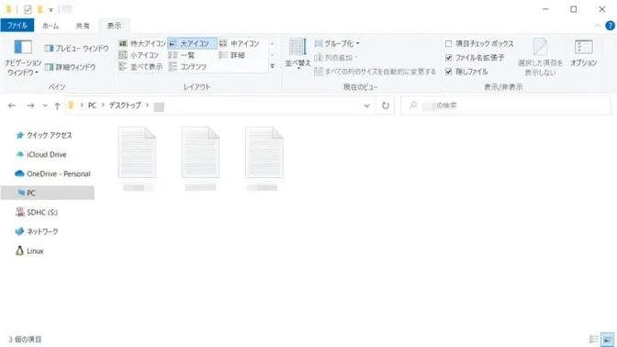
Task: Select コンテンツ content layout
Action: click(187, 67)
